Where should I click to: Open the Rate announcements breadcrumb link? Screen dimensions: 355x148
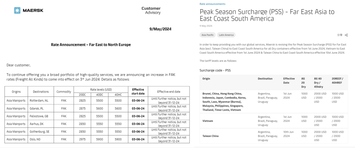(x=212, y=4)
